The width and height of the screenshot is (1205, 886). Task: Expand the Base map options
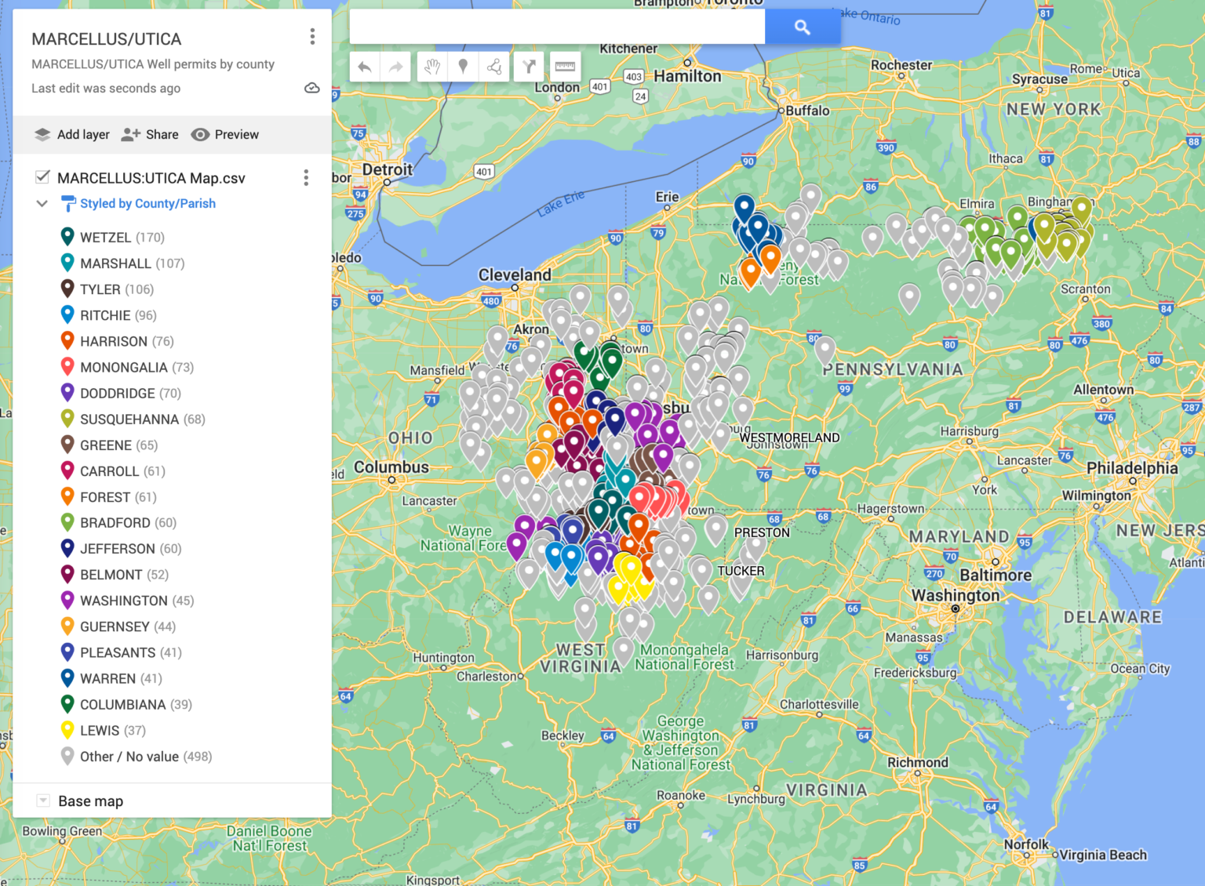click(42, 801)
